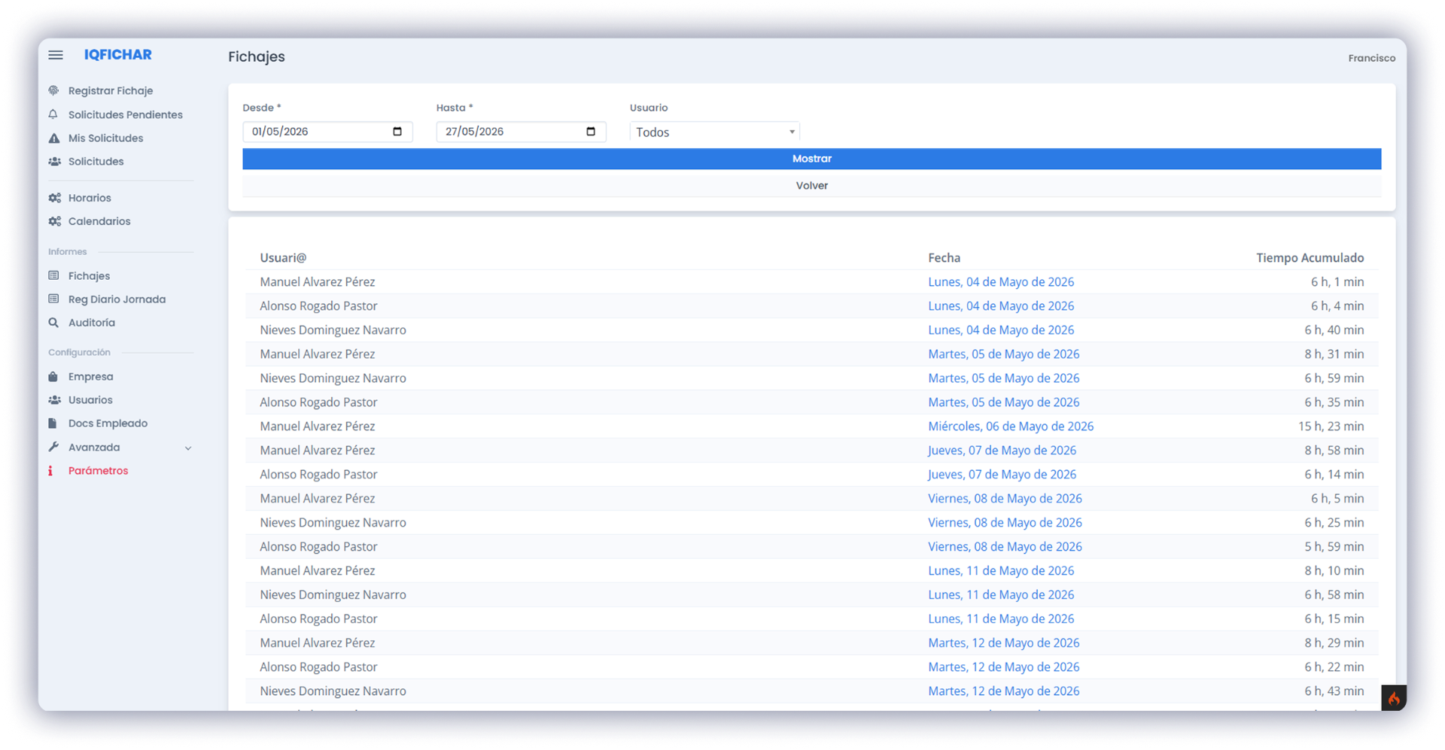Go to the Usuarios configuration page
Viewport: 1445px width, 750px height.
pos(90,400)
